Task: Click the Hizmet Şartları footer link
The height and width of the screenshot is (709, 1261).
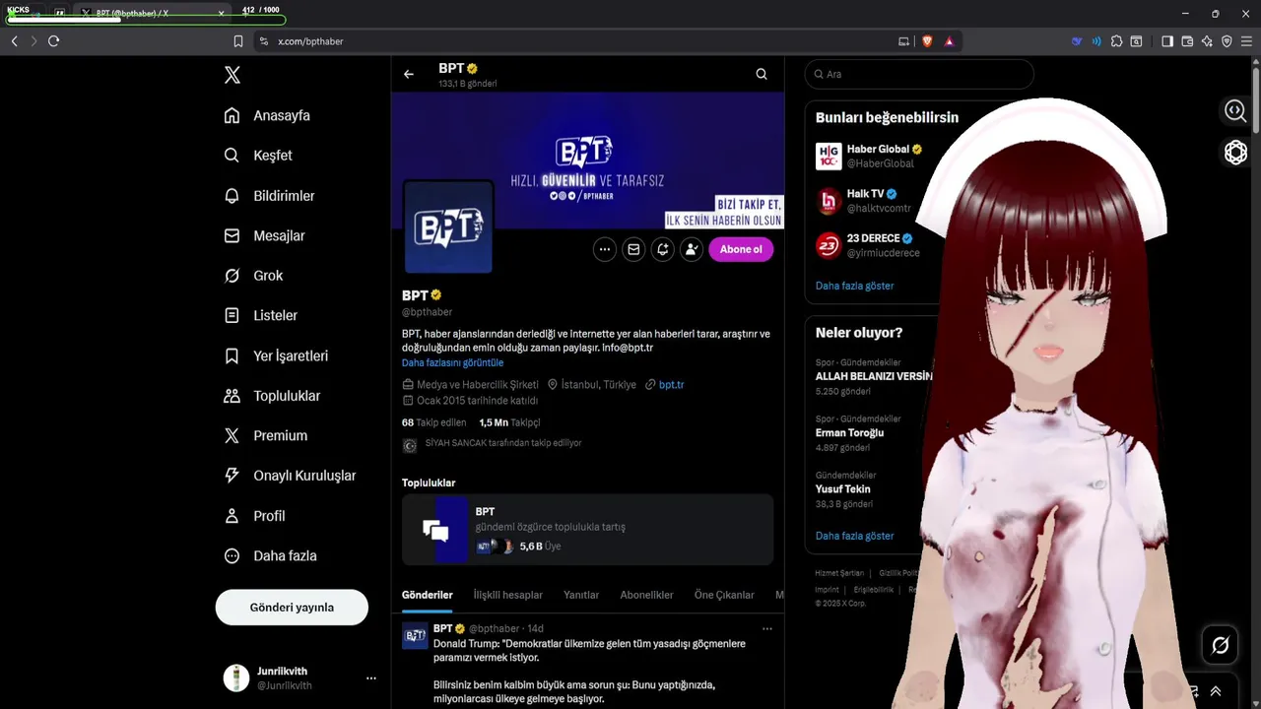Action: [839, 573]
